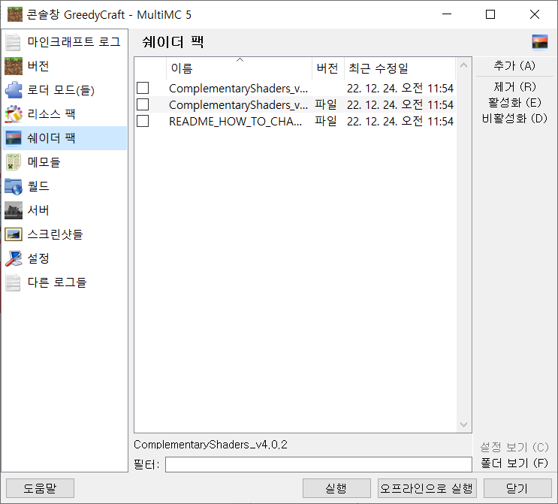This screenshot has height=504, width=558.
Task: Open the Minecraft log page icon
Action: pyautogui.click(x=14, y=42)
